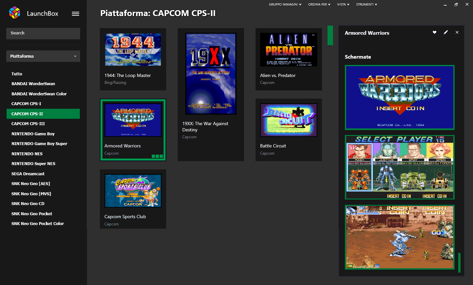The height and width of the screenshot is (285, 473).
Task: Mark Armored Warriors as favorite with heart icon
Action: (x=435, y=32)
